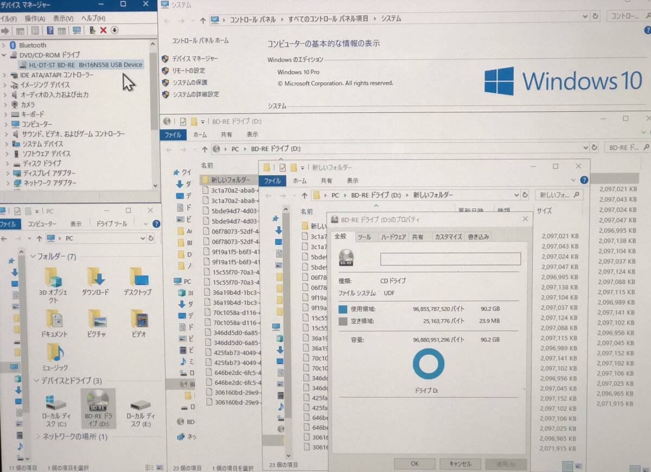Switch to ハードウェア tab in properties dialog
The image size is (651, 472).
tap(393, 237)
